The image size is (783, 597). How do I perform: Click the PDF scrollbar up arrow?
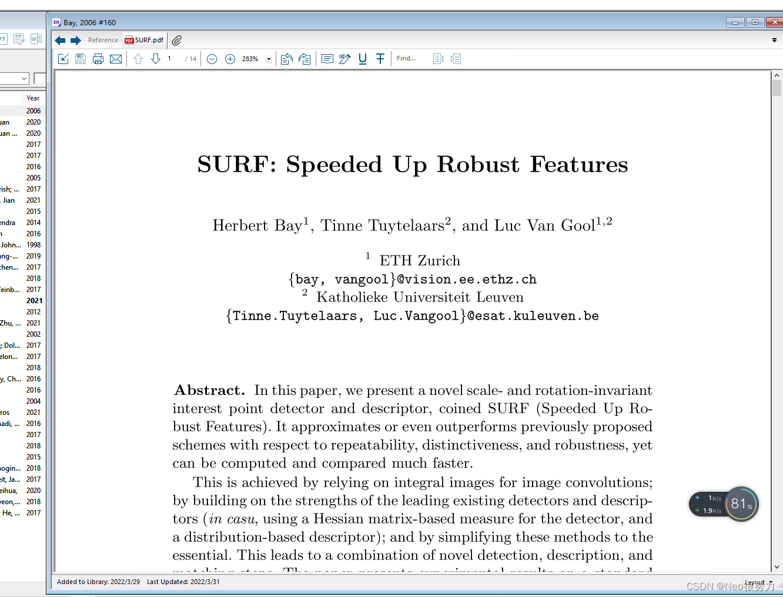pyautogui.click(x=777, y=76)
